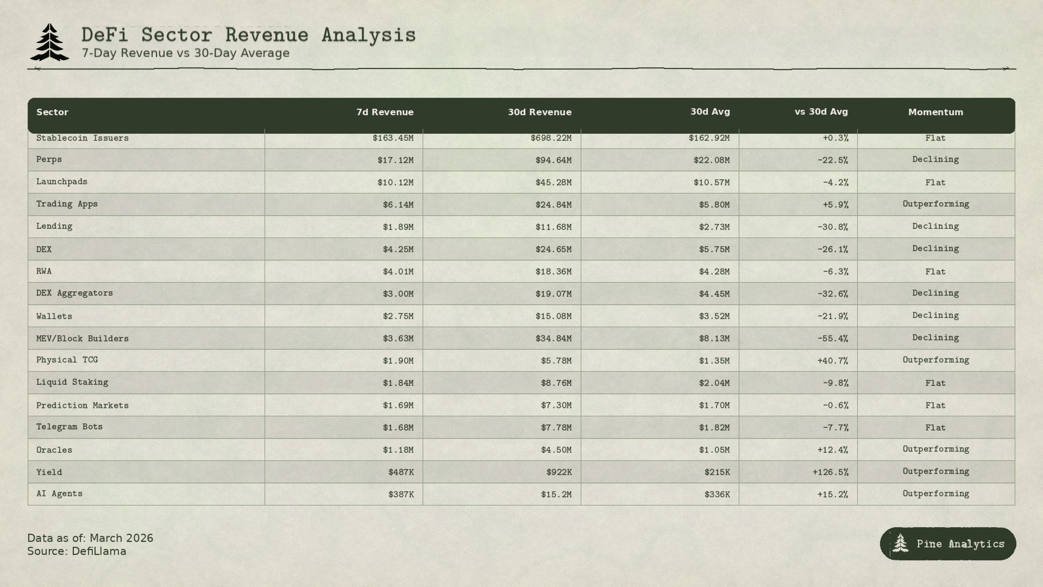The width and height of the screenshot is (1043, 587).
Task: Select the MEV/Block Builders row
Action: tap(83, 338)
